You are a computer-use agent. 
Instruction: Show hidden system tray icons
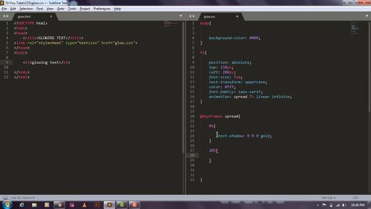(x=318, y=205)
